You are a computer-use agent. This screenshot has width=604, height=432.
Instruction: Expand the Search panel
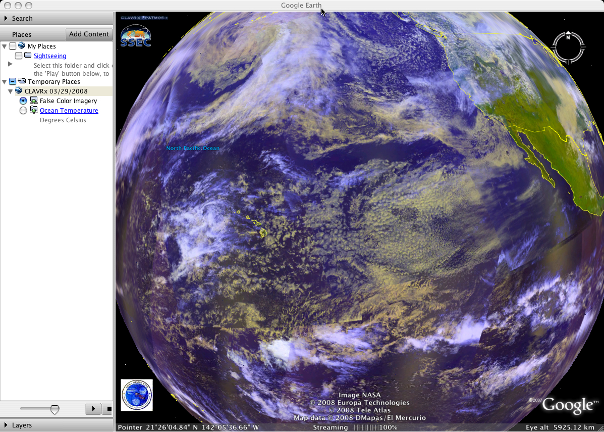click(6, 18)
